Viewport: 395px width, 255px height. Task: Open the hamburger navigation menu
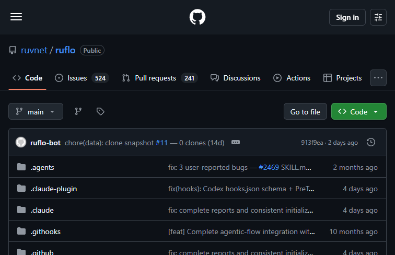[x=16, y=17]
